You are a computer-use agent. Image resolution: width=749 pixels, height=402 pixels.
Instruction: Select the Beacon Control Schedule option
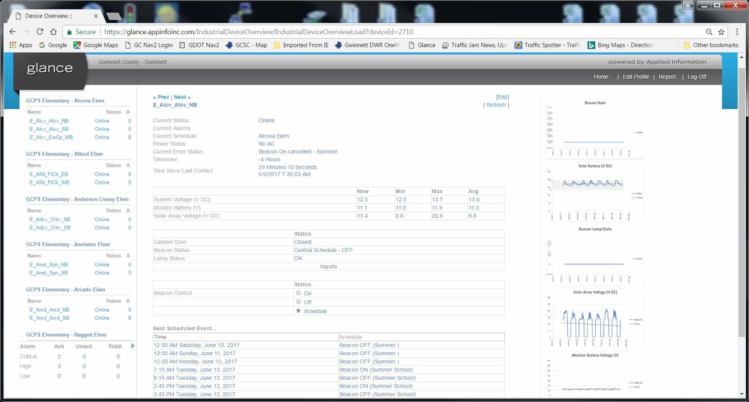coord(298,311)
